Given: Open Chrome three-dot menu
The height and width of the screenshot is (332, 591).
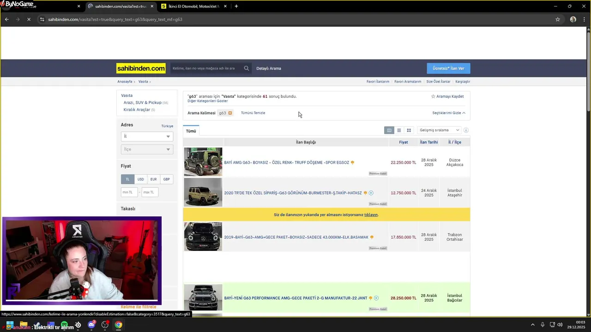Looking at the screenshot, I should point(584,19).
